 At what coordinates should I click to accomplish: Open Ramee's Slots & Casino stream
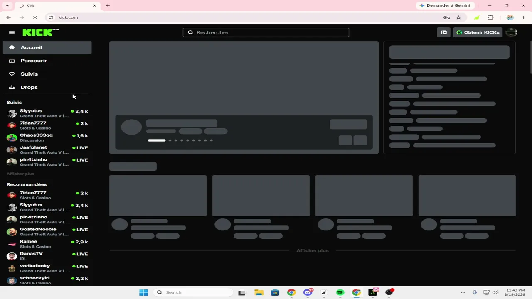[x=47, y=244]
